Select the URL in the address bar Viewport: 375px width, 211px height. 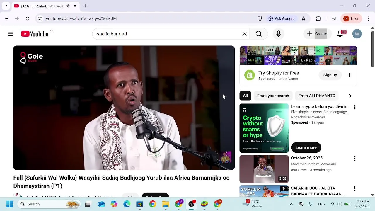coord(81,18)
